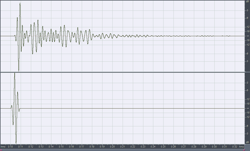Click the pink range marker beside the right hms label

244,150
